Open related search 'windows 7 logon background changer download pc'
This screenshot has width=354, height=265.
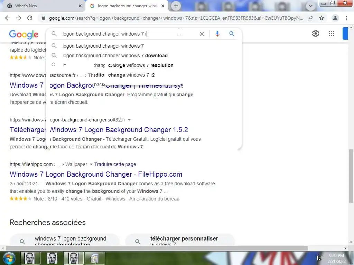click(65, 240)
